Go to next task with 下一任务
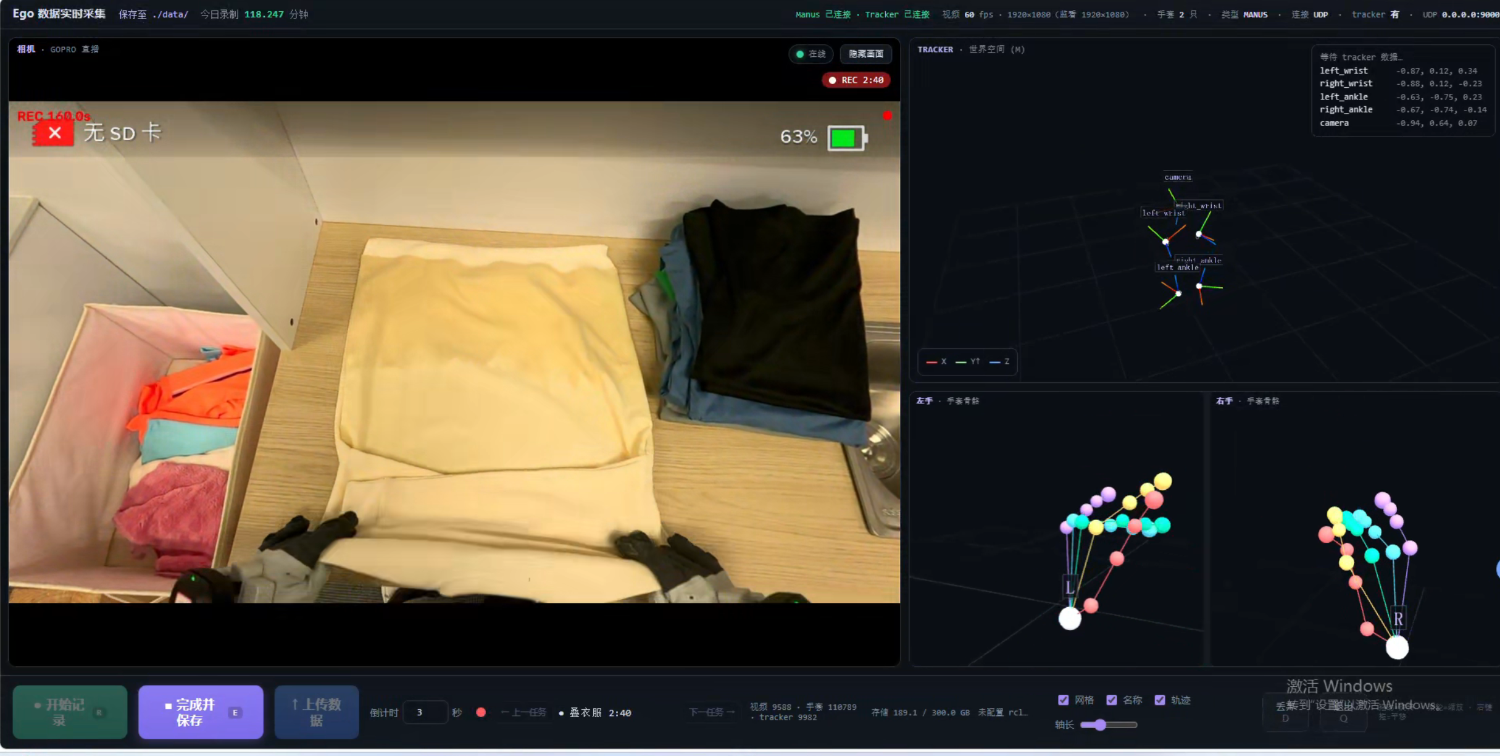The width and height of the screenshot is (1500, 756). click(x=712, y=712)
